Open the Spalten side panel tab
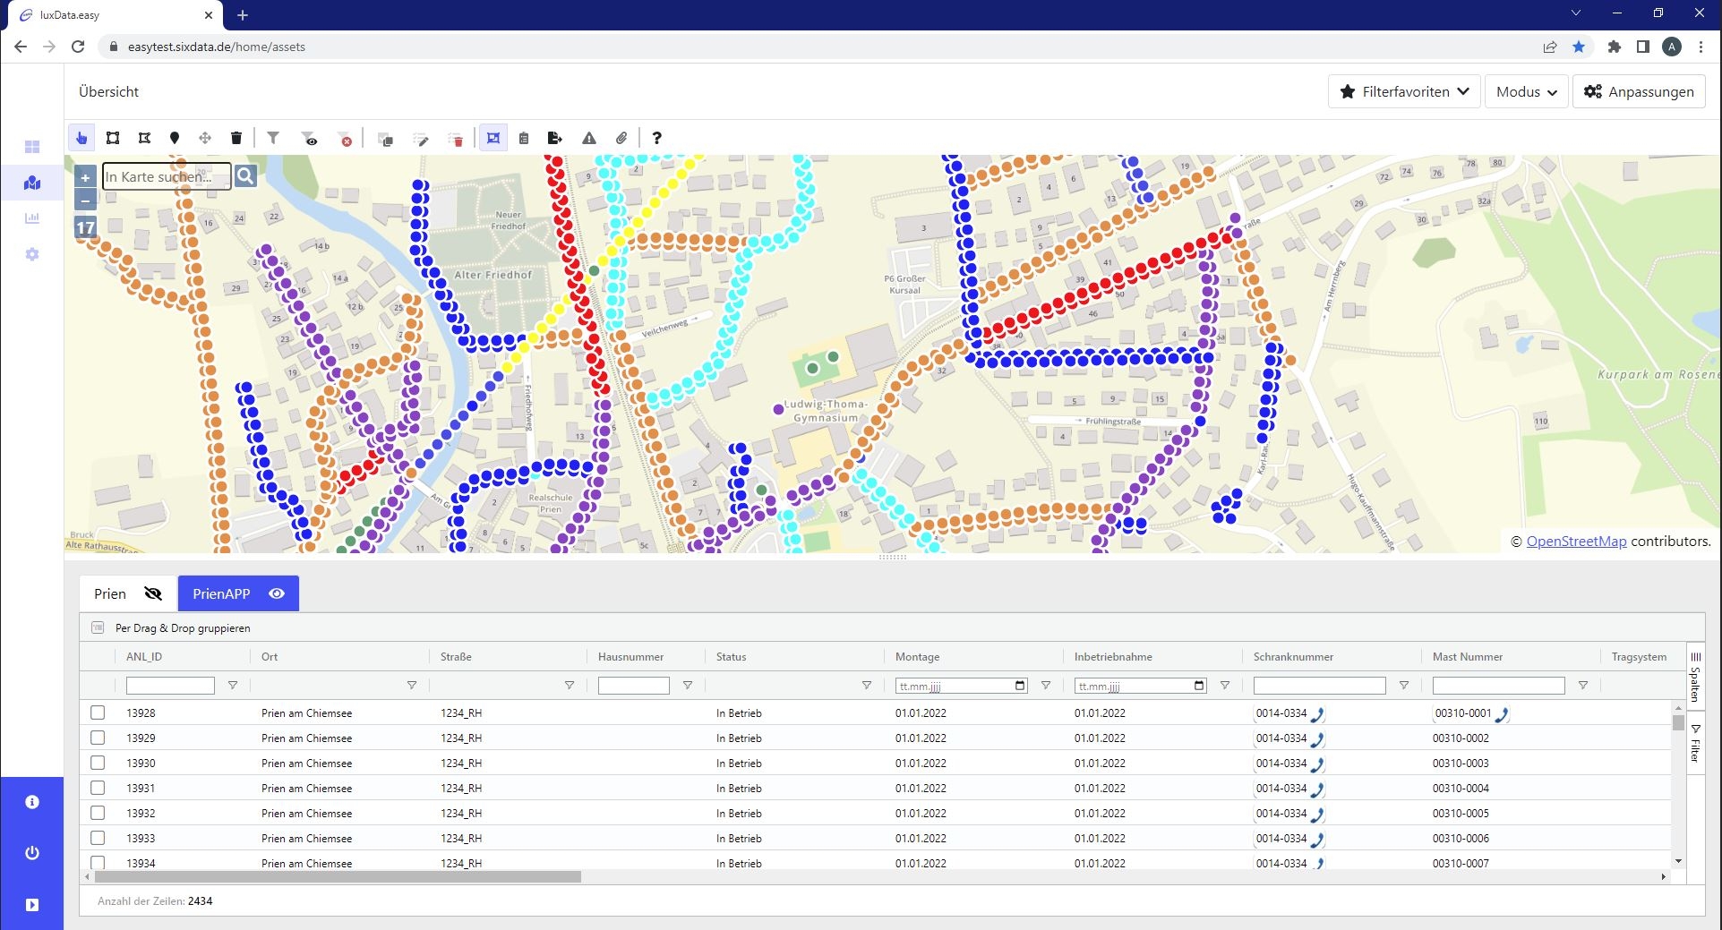The image size is (1722, 930). 1695,678
